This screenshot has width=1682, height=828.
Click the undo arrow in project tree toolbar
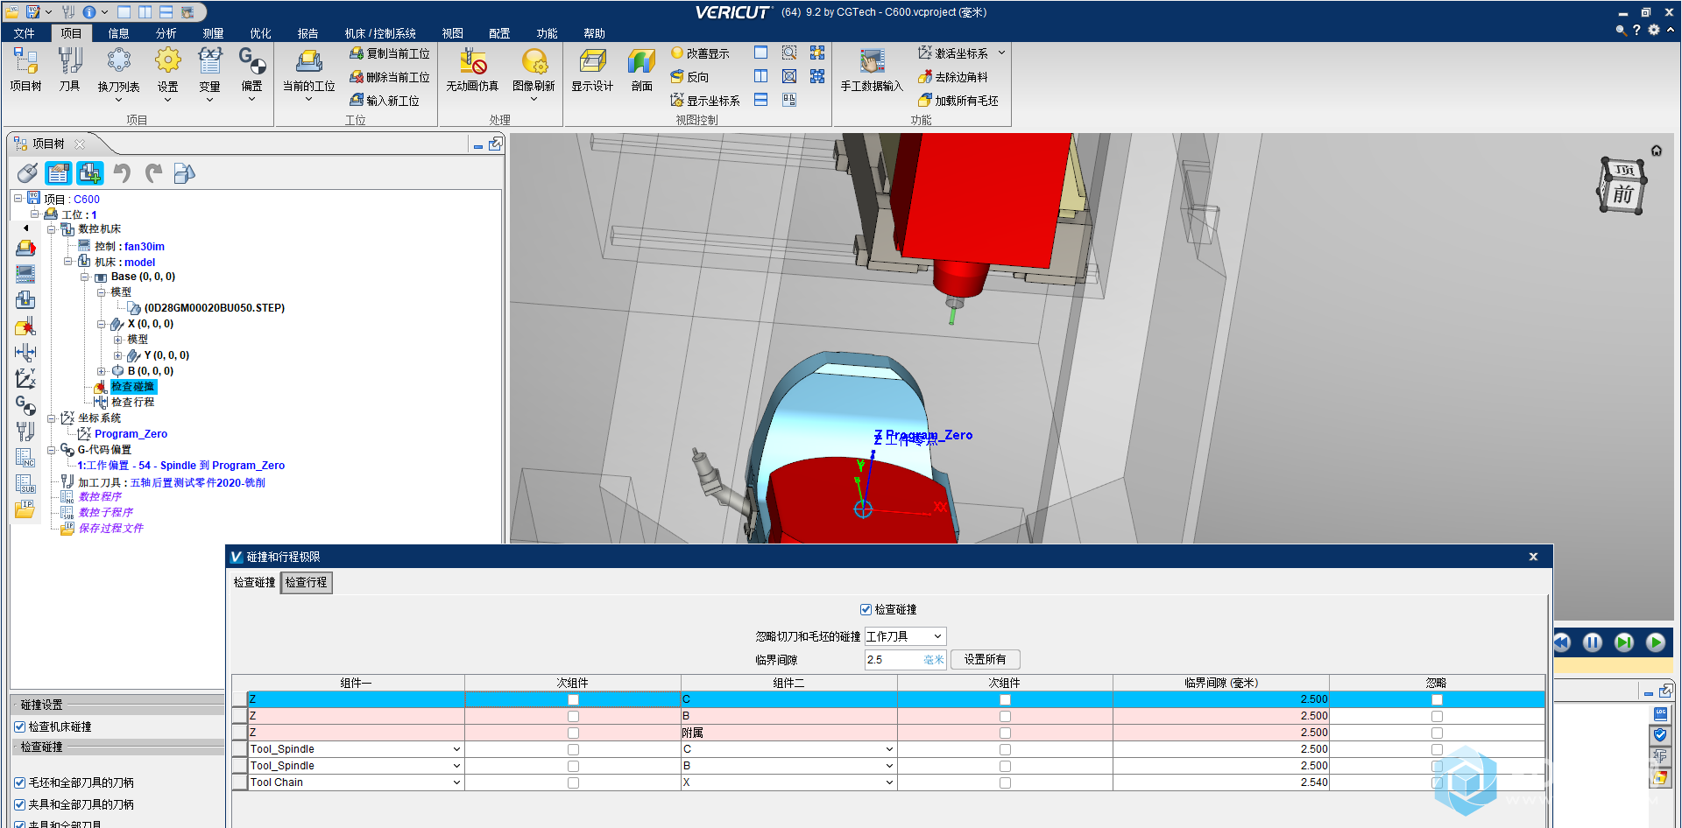[122, 173]
